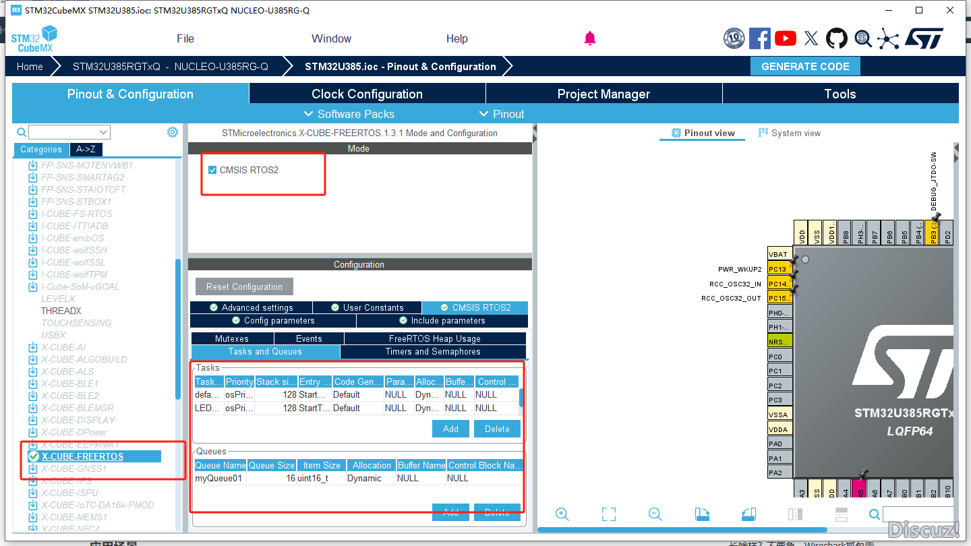Open the Advanced settings tab

(251, 307)
